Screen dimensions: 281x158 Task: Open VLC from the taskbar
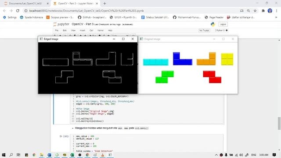(102, 155)
